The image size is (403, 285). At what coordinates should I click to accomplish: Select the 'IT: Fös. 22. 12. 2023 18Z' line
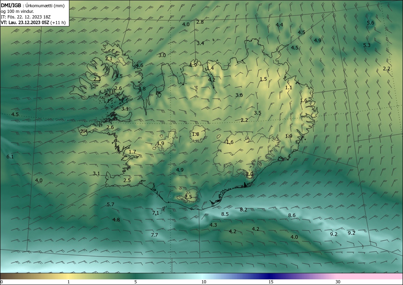click(26, 17)
